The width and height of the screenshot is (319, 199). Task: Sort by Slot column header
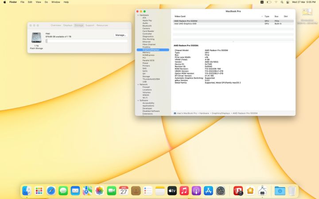pyautogui.click(x=286, y=16)
